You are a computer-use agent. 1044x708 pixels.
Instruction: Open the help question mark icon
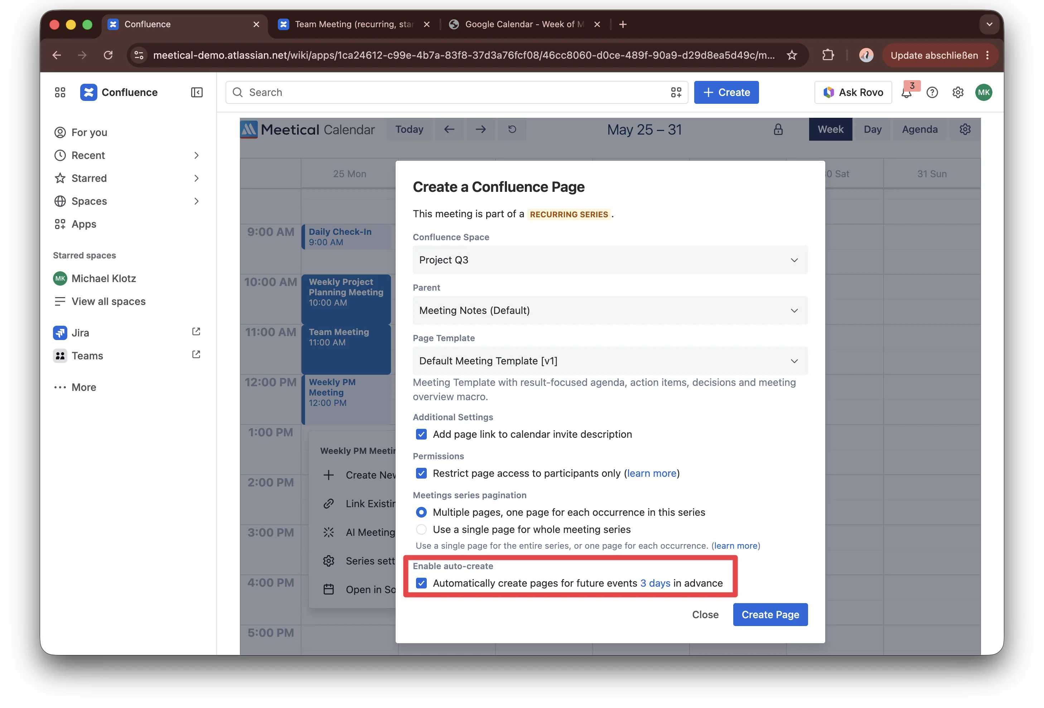(932, 93)
